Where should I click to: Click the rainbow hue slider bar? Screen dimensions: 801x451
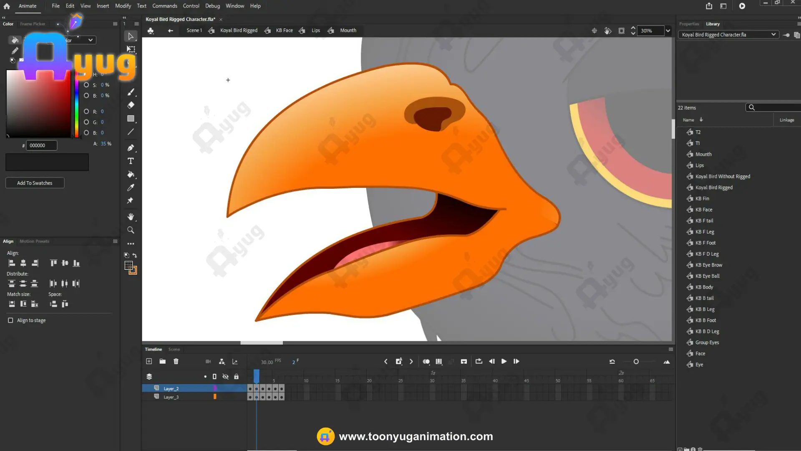click(77, 104)
